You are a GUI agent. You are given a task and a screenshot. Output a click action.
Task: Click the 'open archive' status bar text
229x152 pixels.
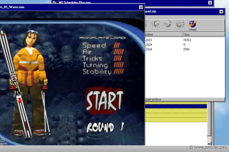pyautogui.click(x=153, y=99)
